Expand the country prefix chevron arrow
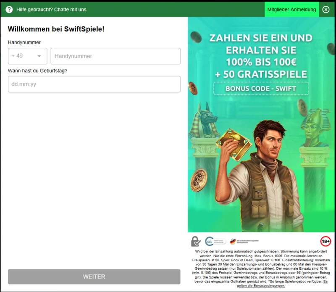336x292 pixels. 40,56
